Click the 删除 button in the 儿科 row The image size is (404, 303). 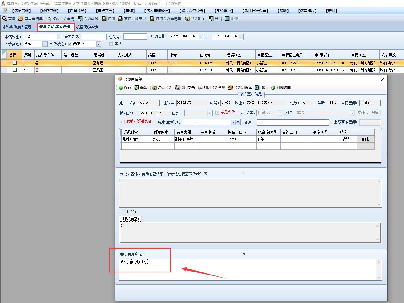pyautogui.click(x=365, y=139)
